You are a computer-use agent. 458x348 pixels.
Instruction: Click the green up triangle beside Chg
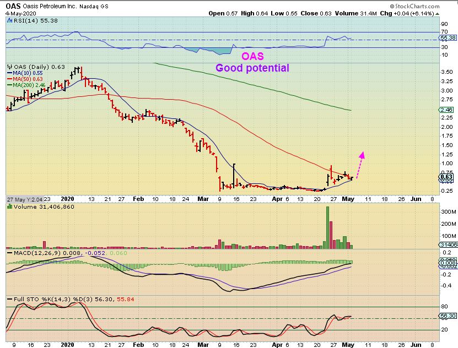(x=437, y=14)
